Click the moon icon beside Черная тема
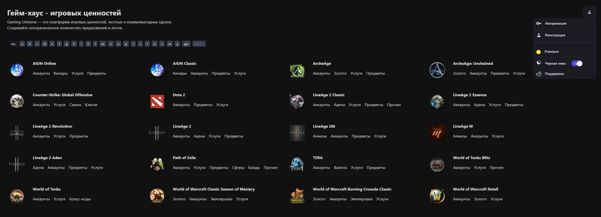This screenshot has height=217, width=601. 539,63
